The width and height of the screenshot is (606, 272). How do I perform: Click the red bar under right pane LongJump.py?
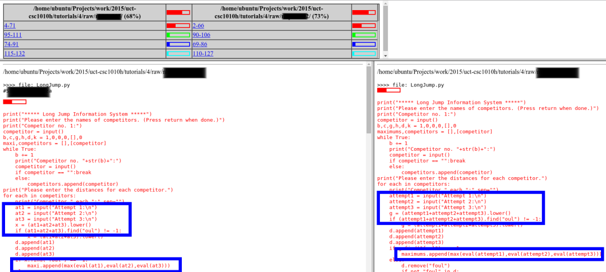tap(389, 90)
